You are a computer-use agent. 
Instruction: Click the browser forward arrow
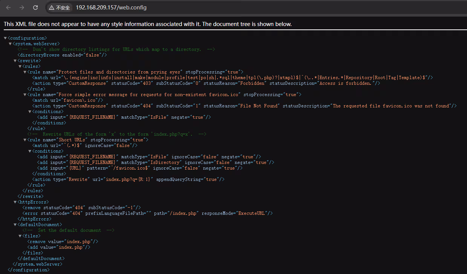click(x=21, y=8)
